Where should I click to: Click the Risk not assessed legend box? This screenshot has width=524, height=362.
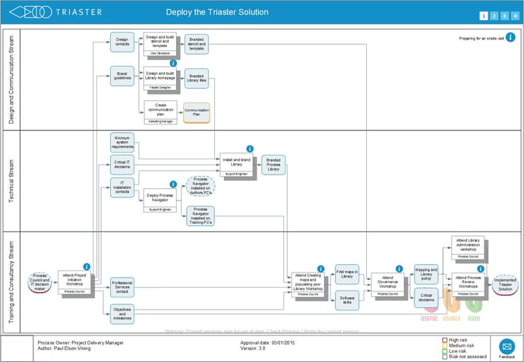click(445, 357)
